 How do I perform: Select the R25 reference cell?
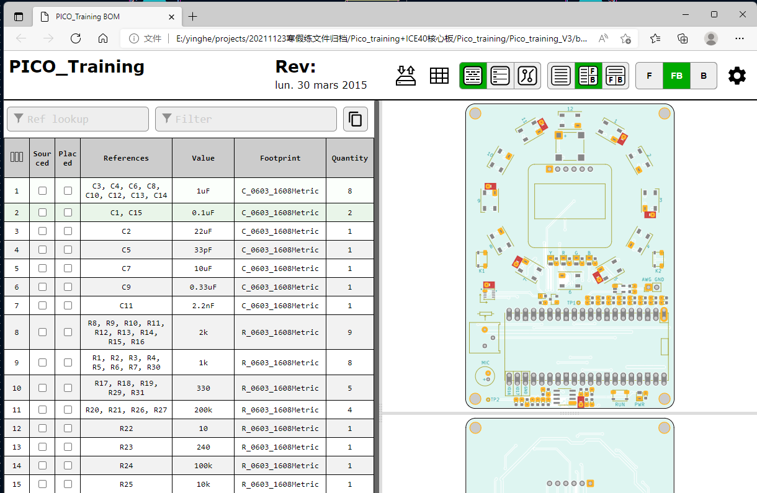tap(126, 484)
